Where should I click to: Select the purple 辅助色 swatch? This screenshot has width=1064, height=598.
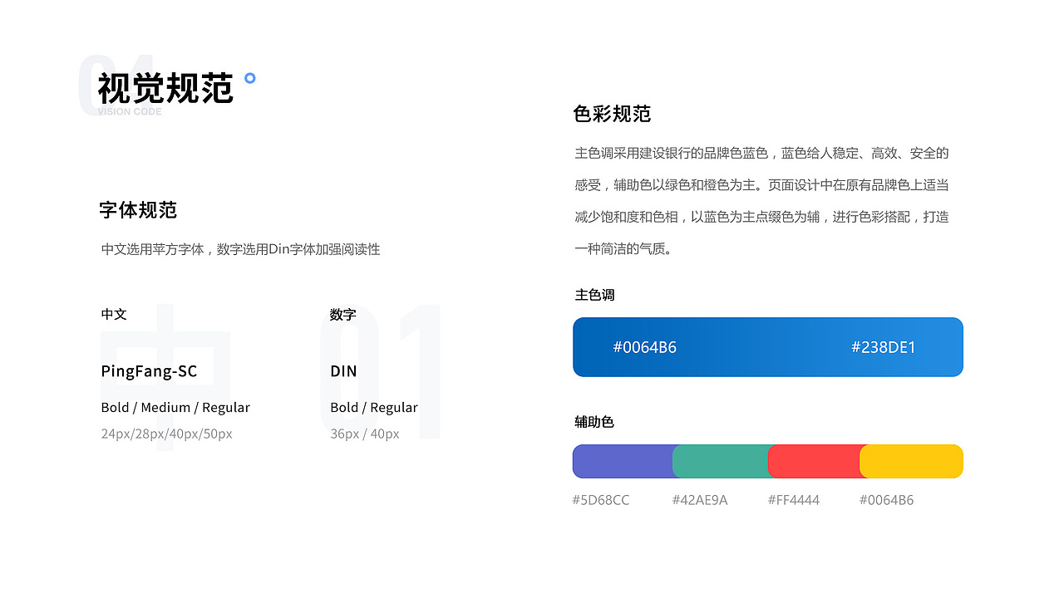[x=622, y=461]
